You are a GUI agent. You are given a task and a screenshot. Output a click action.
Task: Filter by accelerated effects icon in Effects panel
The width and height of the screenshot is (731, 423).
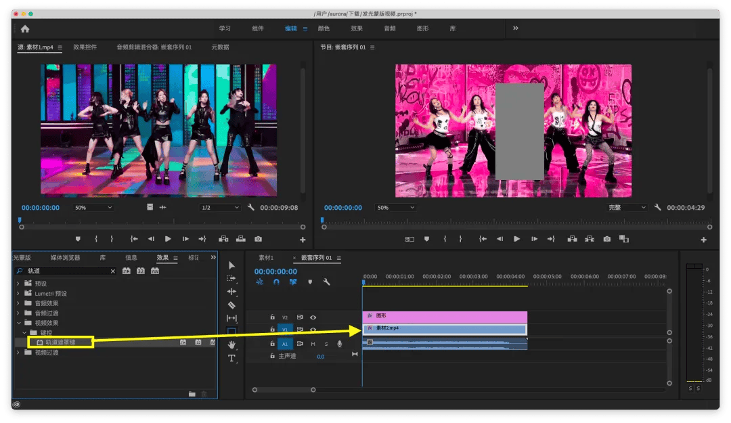click(127, 271)
